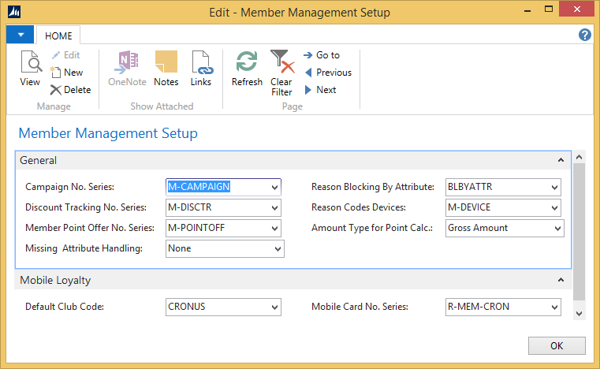This screenshot has width=600, height=369.
Task: Open the Campaign No. Series dropdown
Action: click(x=274, y=188)
